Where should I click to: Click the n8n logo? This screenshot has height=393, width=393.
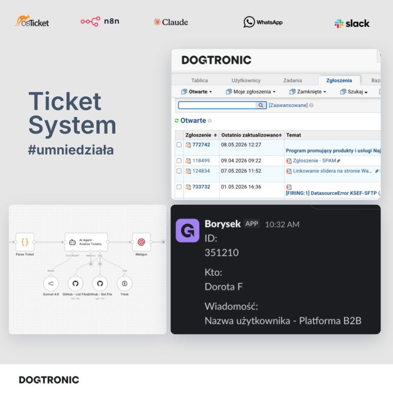coord(100,21)
